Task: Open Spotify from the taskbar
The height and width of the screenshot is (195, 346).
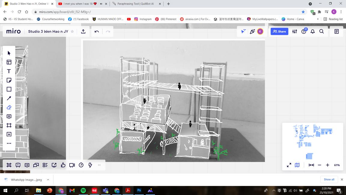Action: click(x=83, y=190)
